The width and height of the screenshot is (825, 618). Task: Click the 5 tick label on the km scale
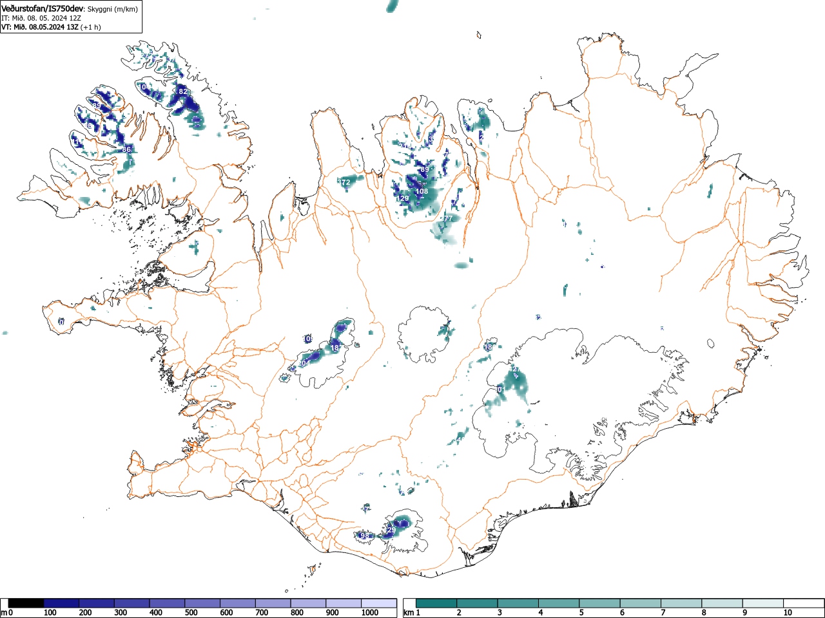point(581,613)
